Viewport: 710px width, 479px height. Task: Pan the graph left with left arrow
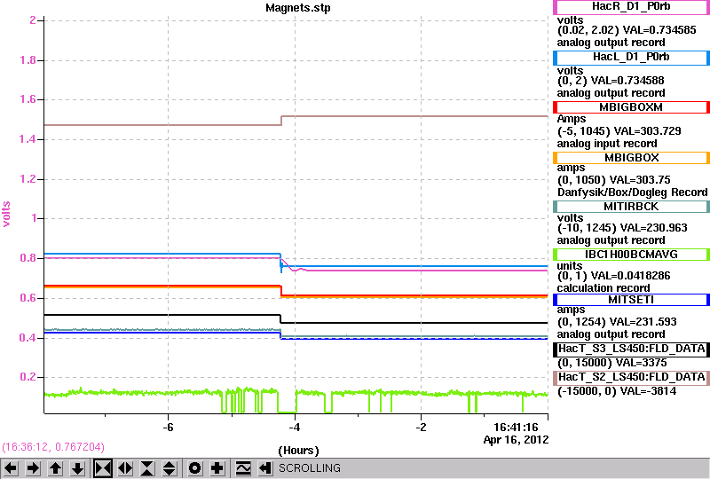(11, 468)
